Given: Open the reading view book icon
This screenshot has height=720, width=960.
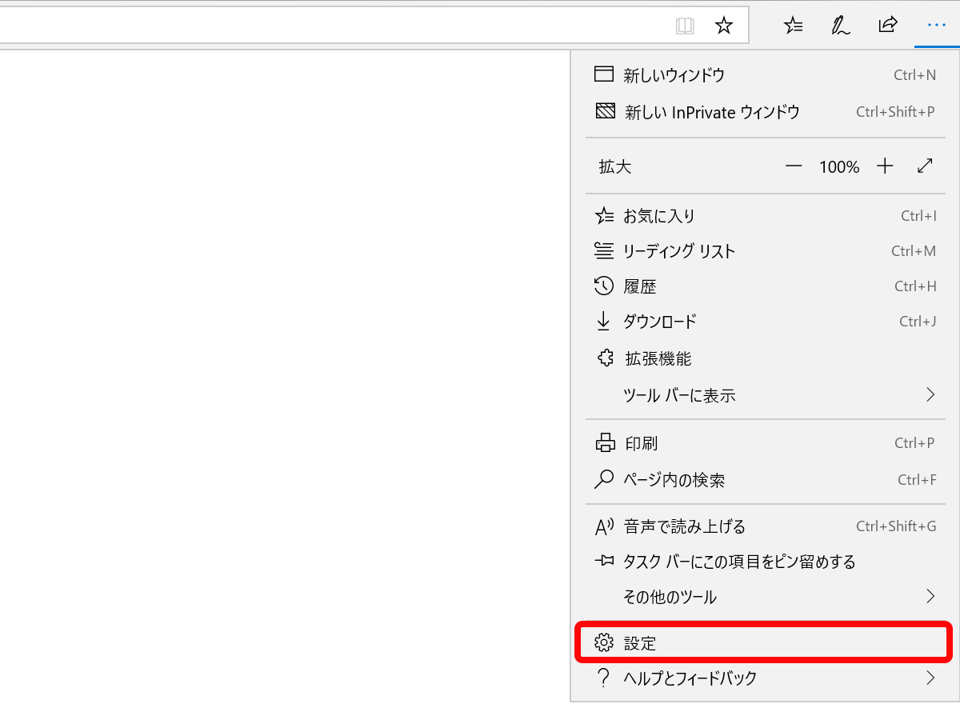Looking at the screenshot, I should [x=685, y=26].
